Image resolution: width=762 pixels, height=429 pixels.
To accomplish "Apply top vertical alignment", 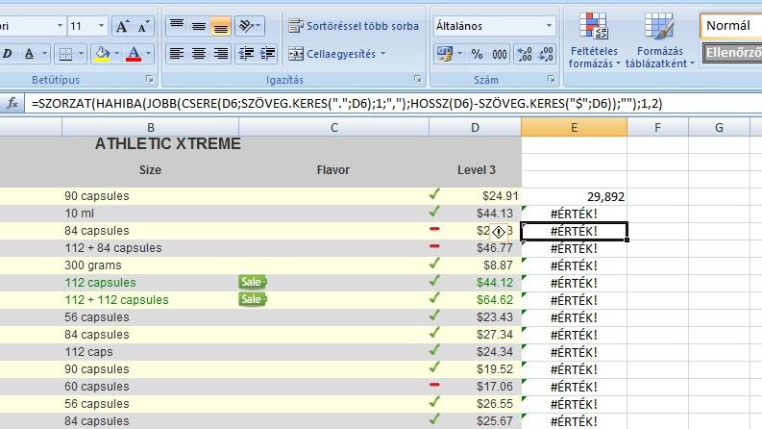I will [177, 26].
